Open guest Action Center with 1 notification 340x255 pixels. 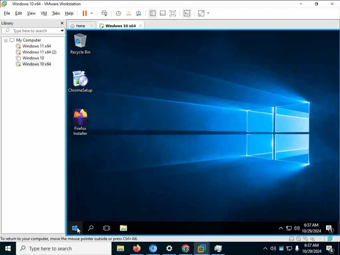(329, 228)
